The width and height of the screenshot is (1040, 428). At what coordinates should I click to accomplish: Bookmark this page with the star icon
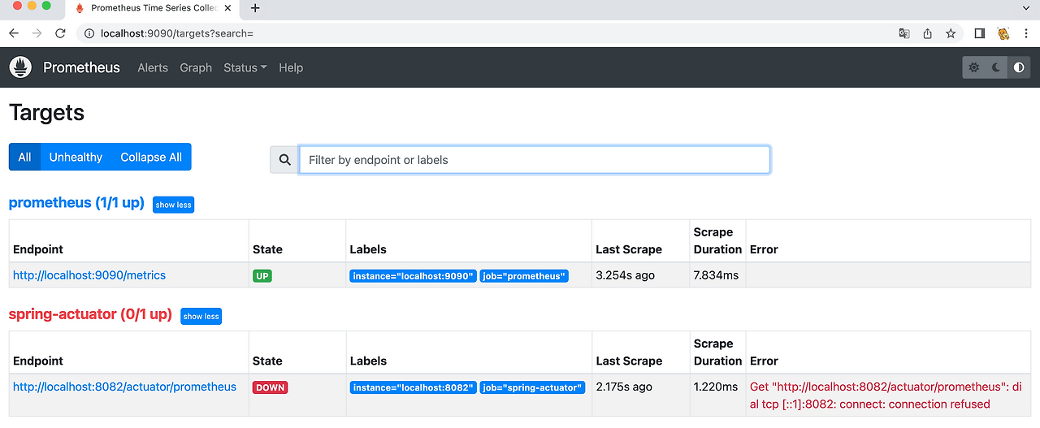(951, 33)
